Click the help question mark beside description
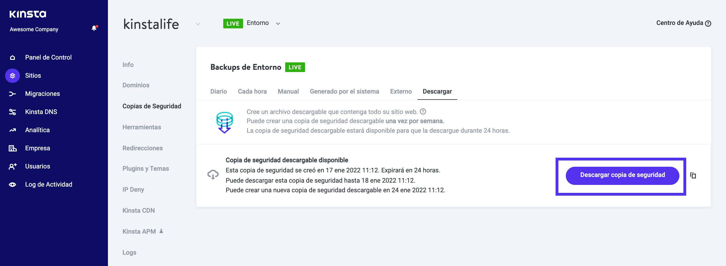This screenshot has height=266, width=726. [x=423, y=111]
